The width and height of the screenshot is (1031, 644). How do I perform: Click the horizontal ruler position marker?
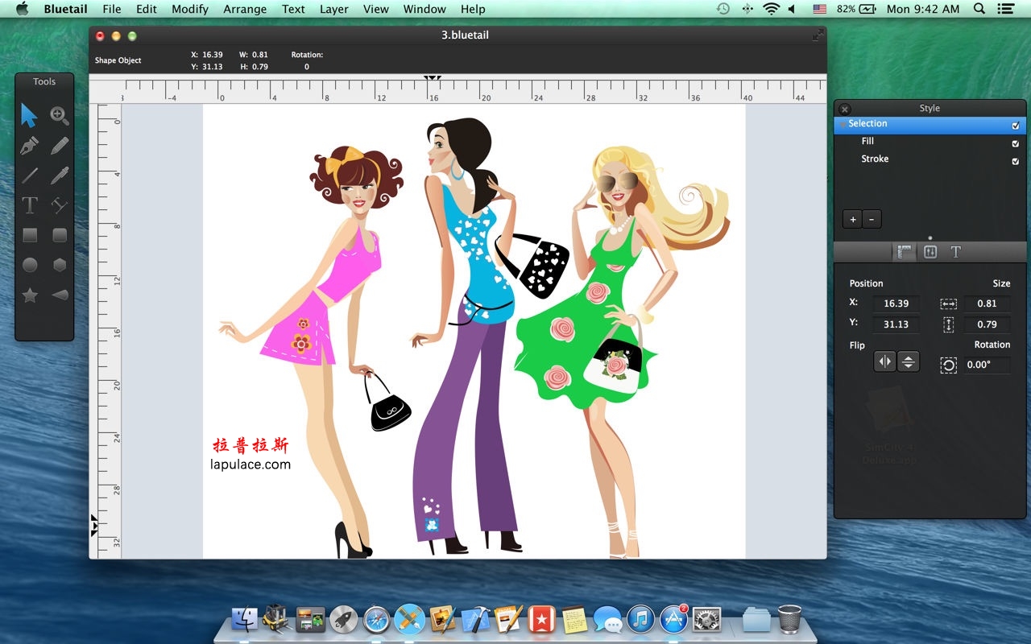[433, 78]
